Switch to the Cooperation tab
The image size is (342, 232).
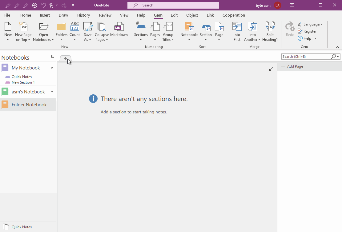[x=234, y=15]
